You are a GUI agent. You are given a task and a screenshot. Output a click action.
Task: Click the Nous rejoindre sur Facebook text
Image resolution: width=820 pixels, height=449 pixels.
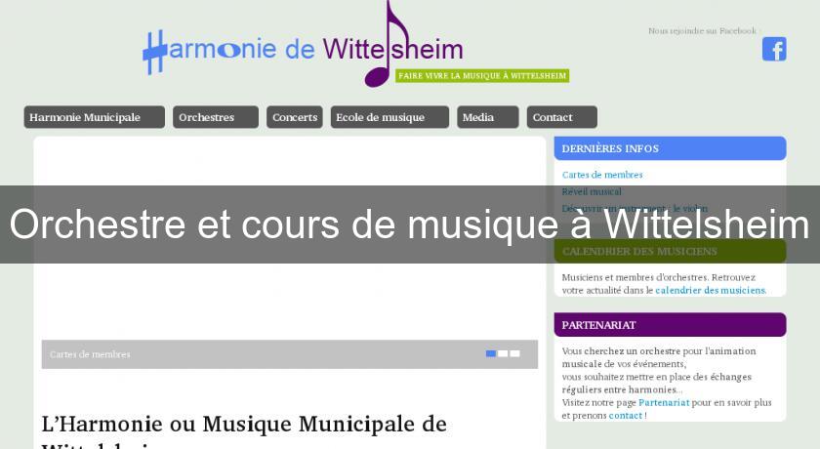702,31
